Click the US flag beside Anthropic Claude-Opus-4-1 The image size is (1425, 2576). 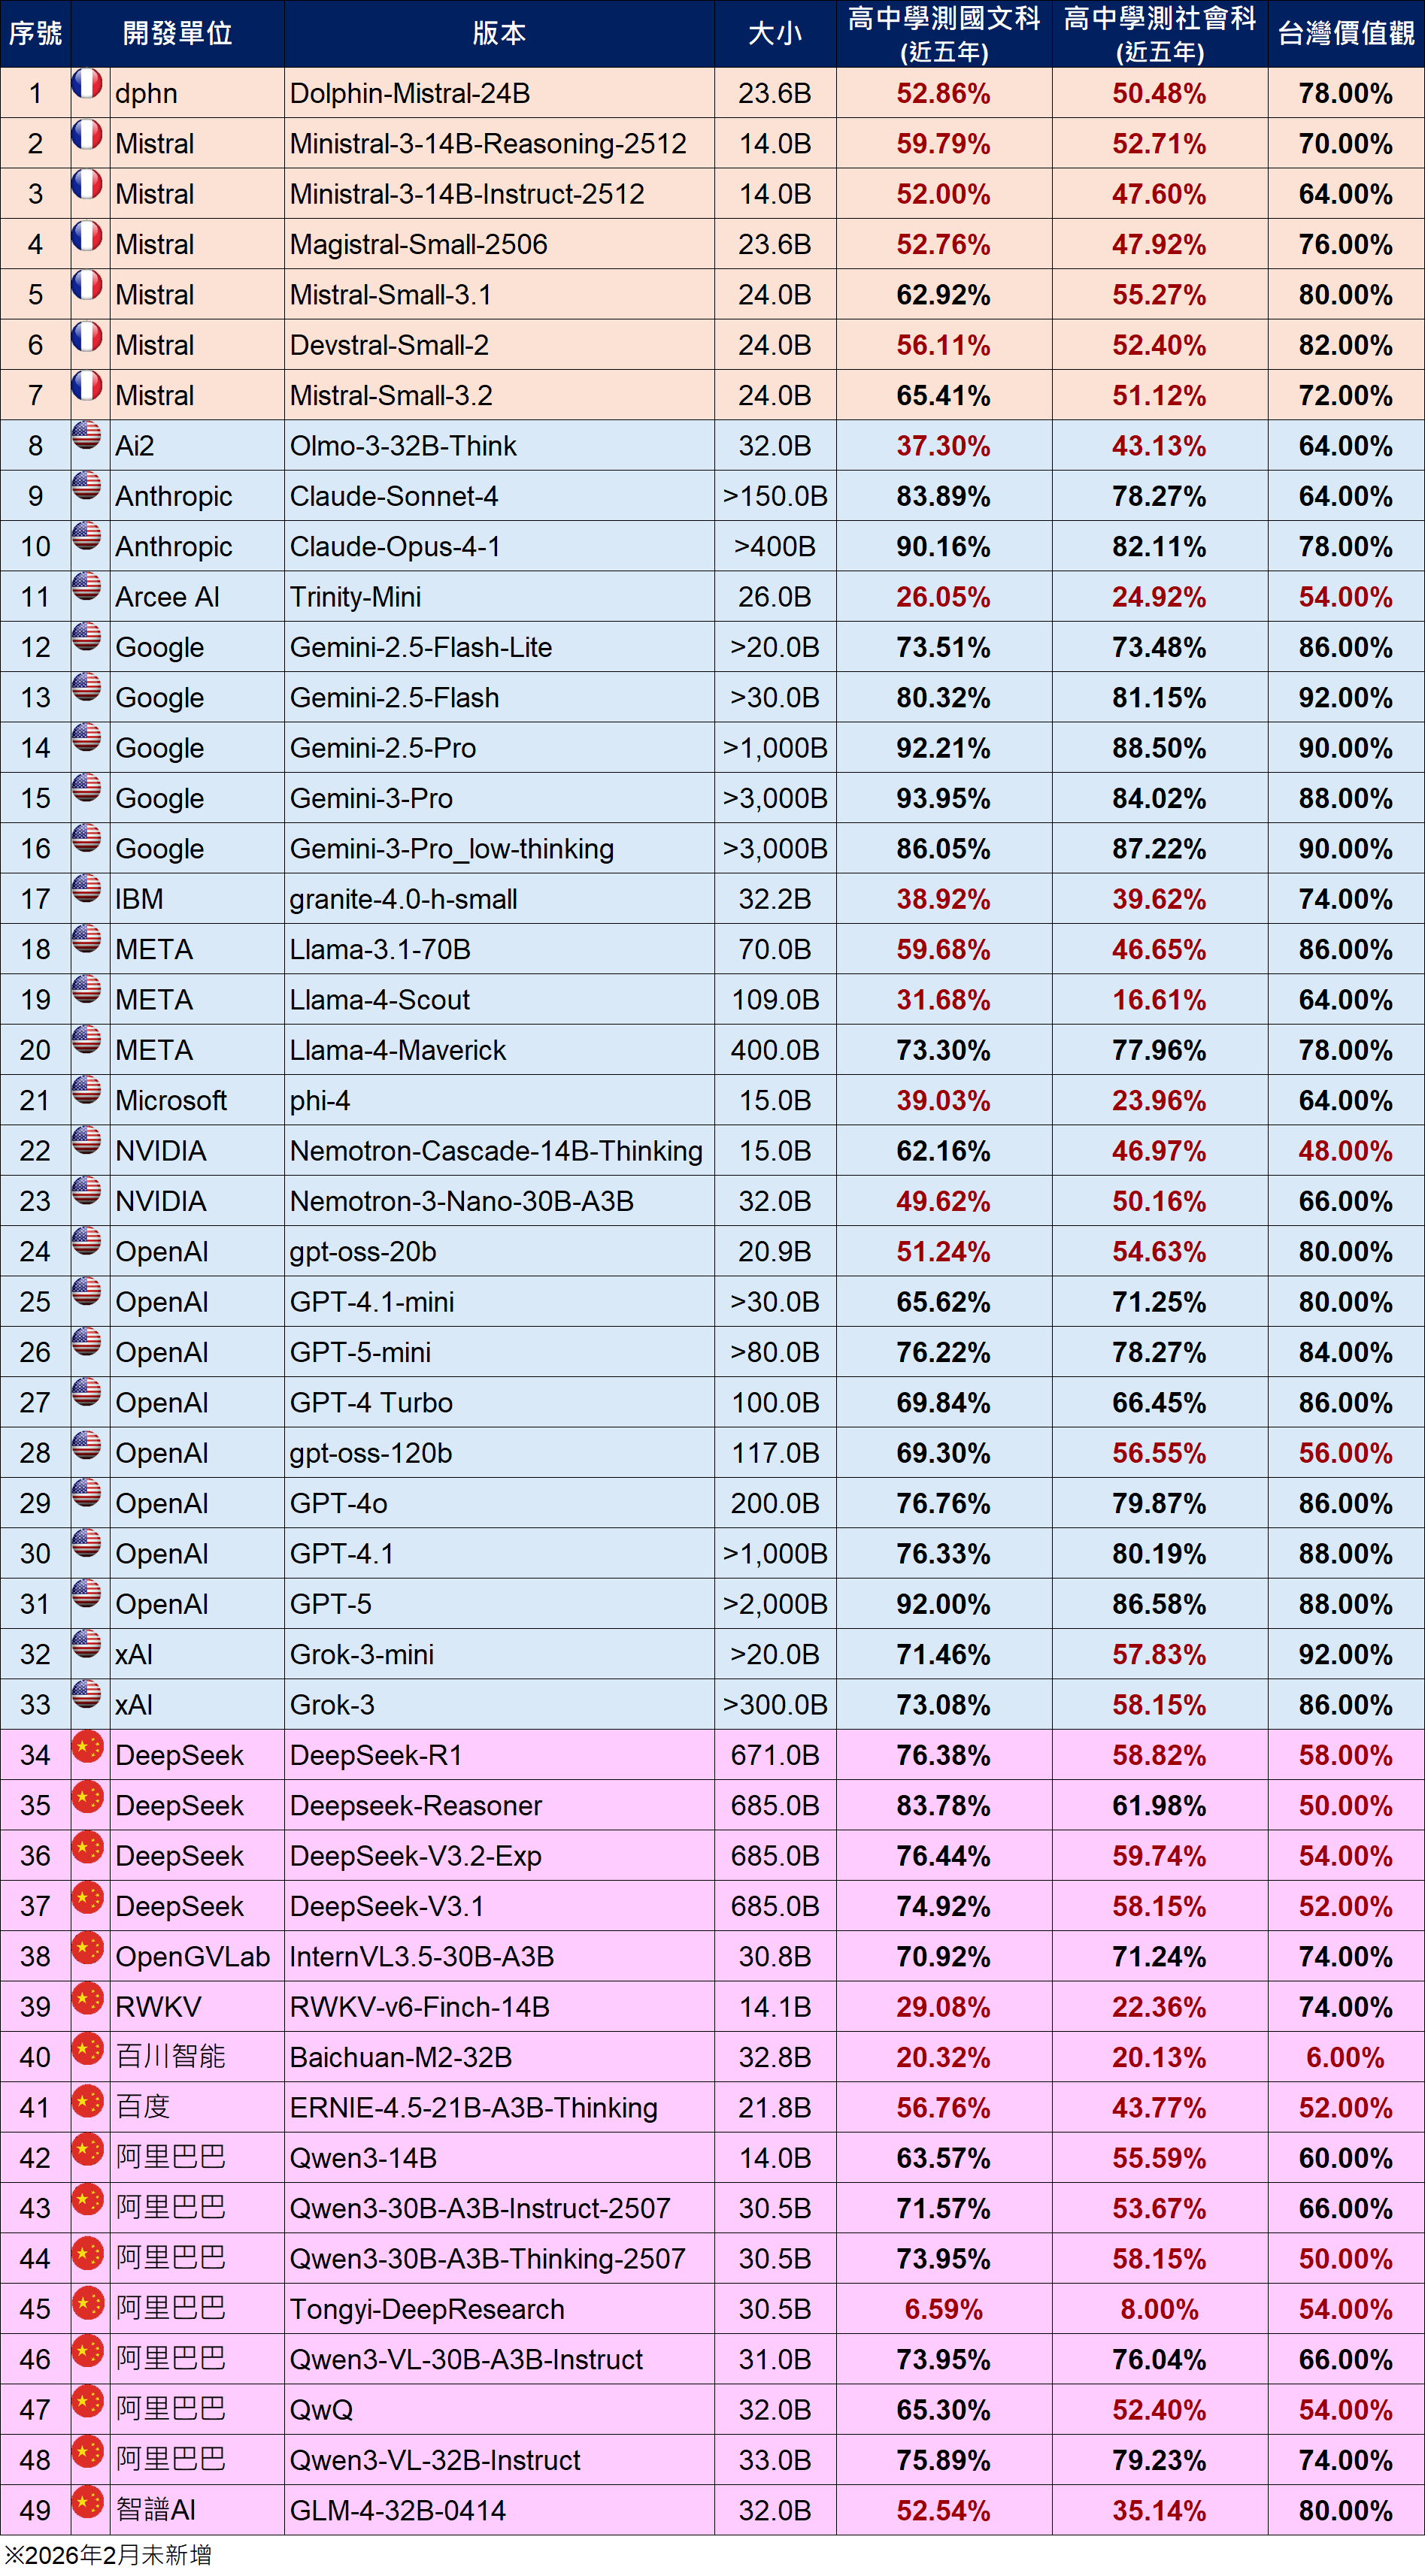click(88, 546)
